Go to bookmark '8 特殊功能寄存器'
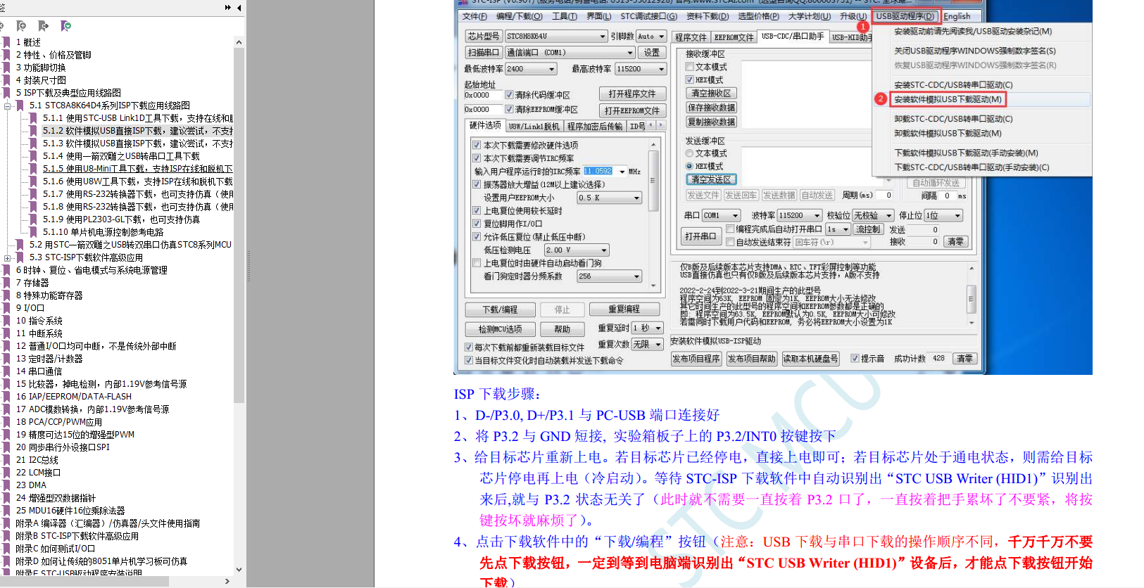1144x588 pixels. (49, 295)
